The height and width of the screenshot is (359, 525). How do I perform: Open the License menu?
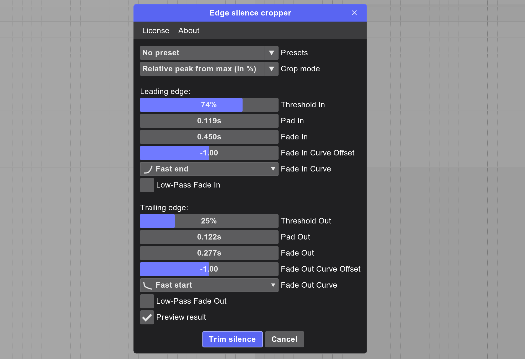point(156,31)
